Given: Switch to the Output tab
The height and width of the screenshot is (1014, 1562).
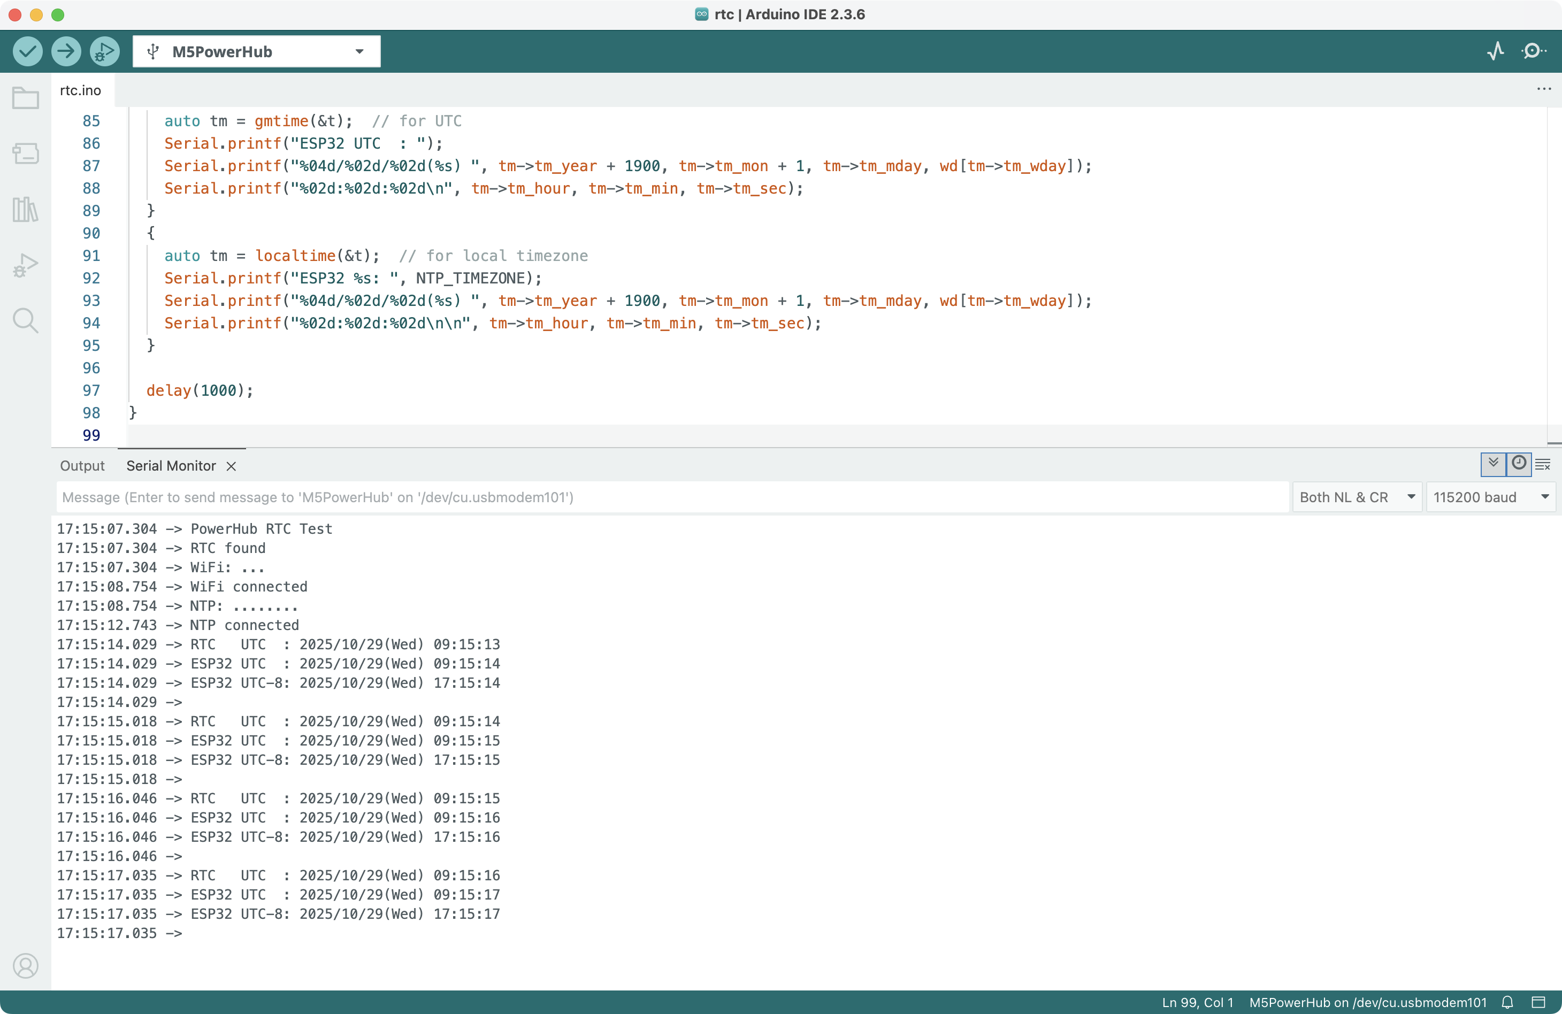Looking at the screenshot, I should [x=82, y=465].
